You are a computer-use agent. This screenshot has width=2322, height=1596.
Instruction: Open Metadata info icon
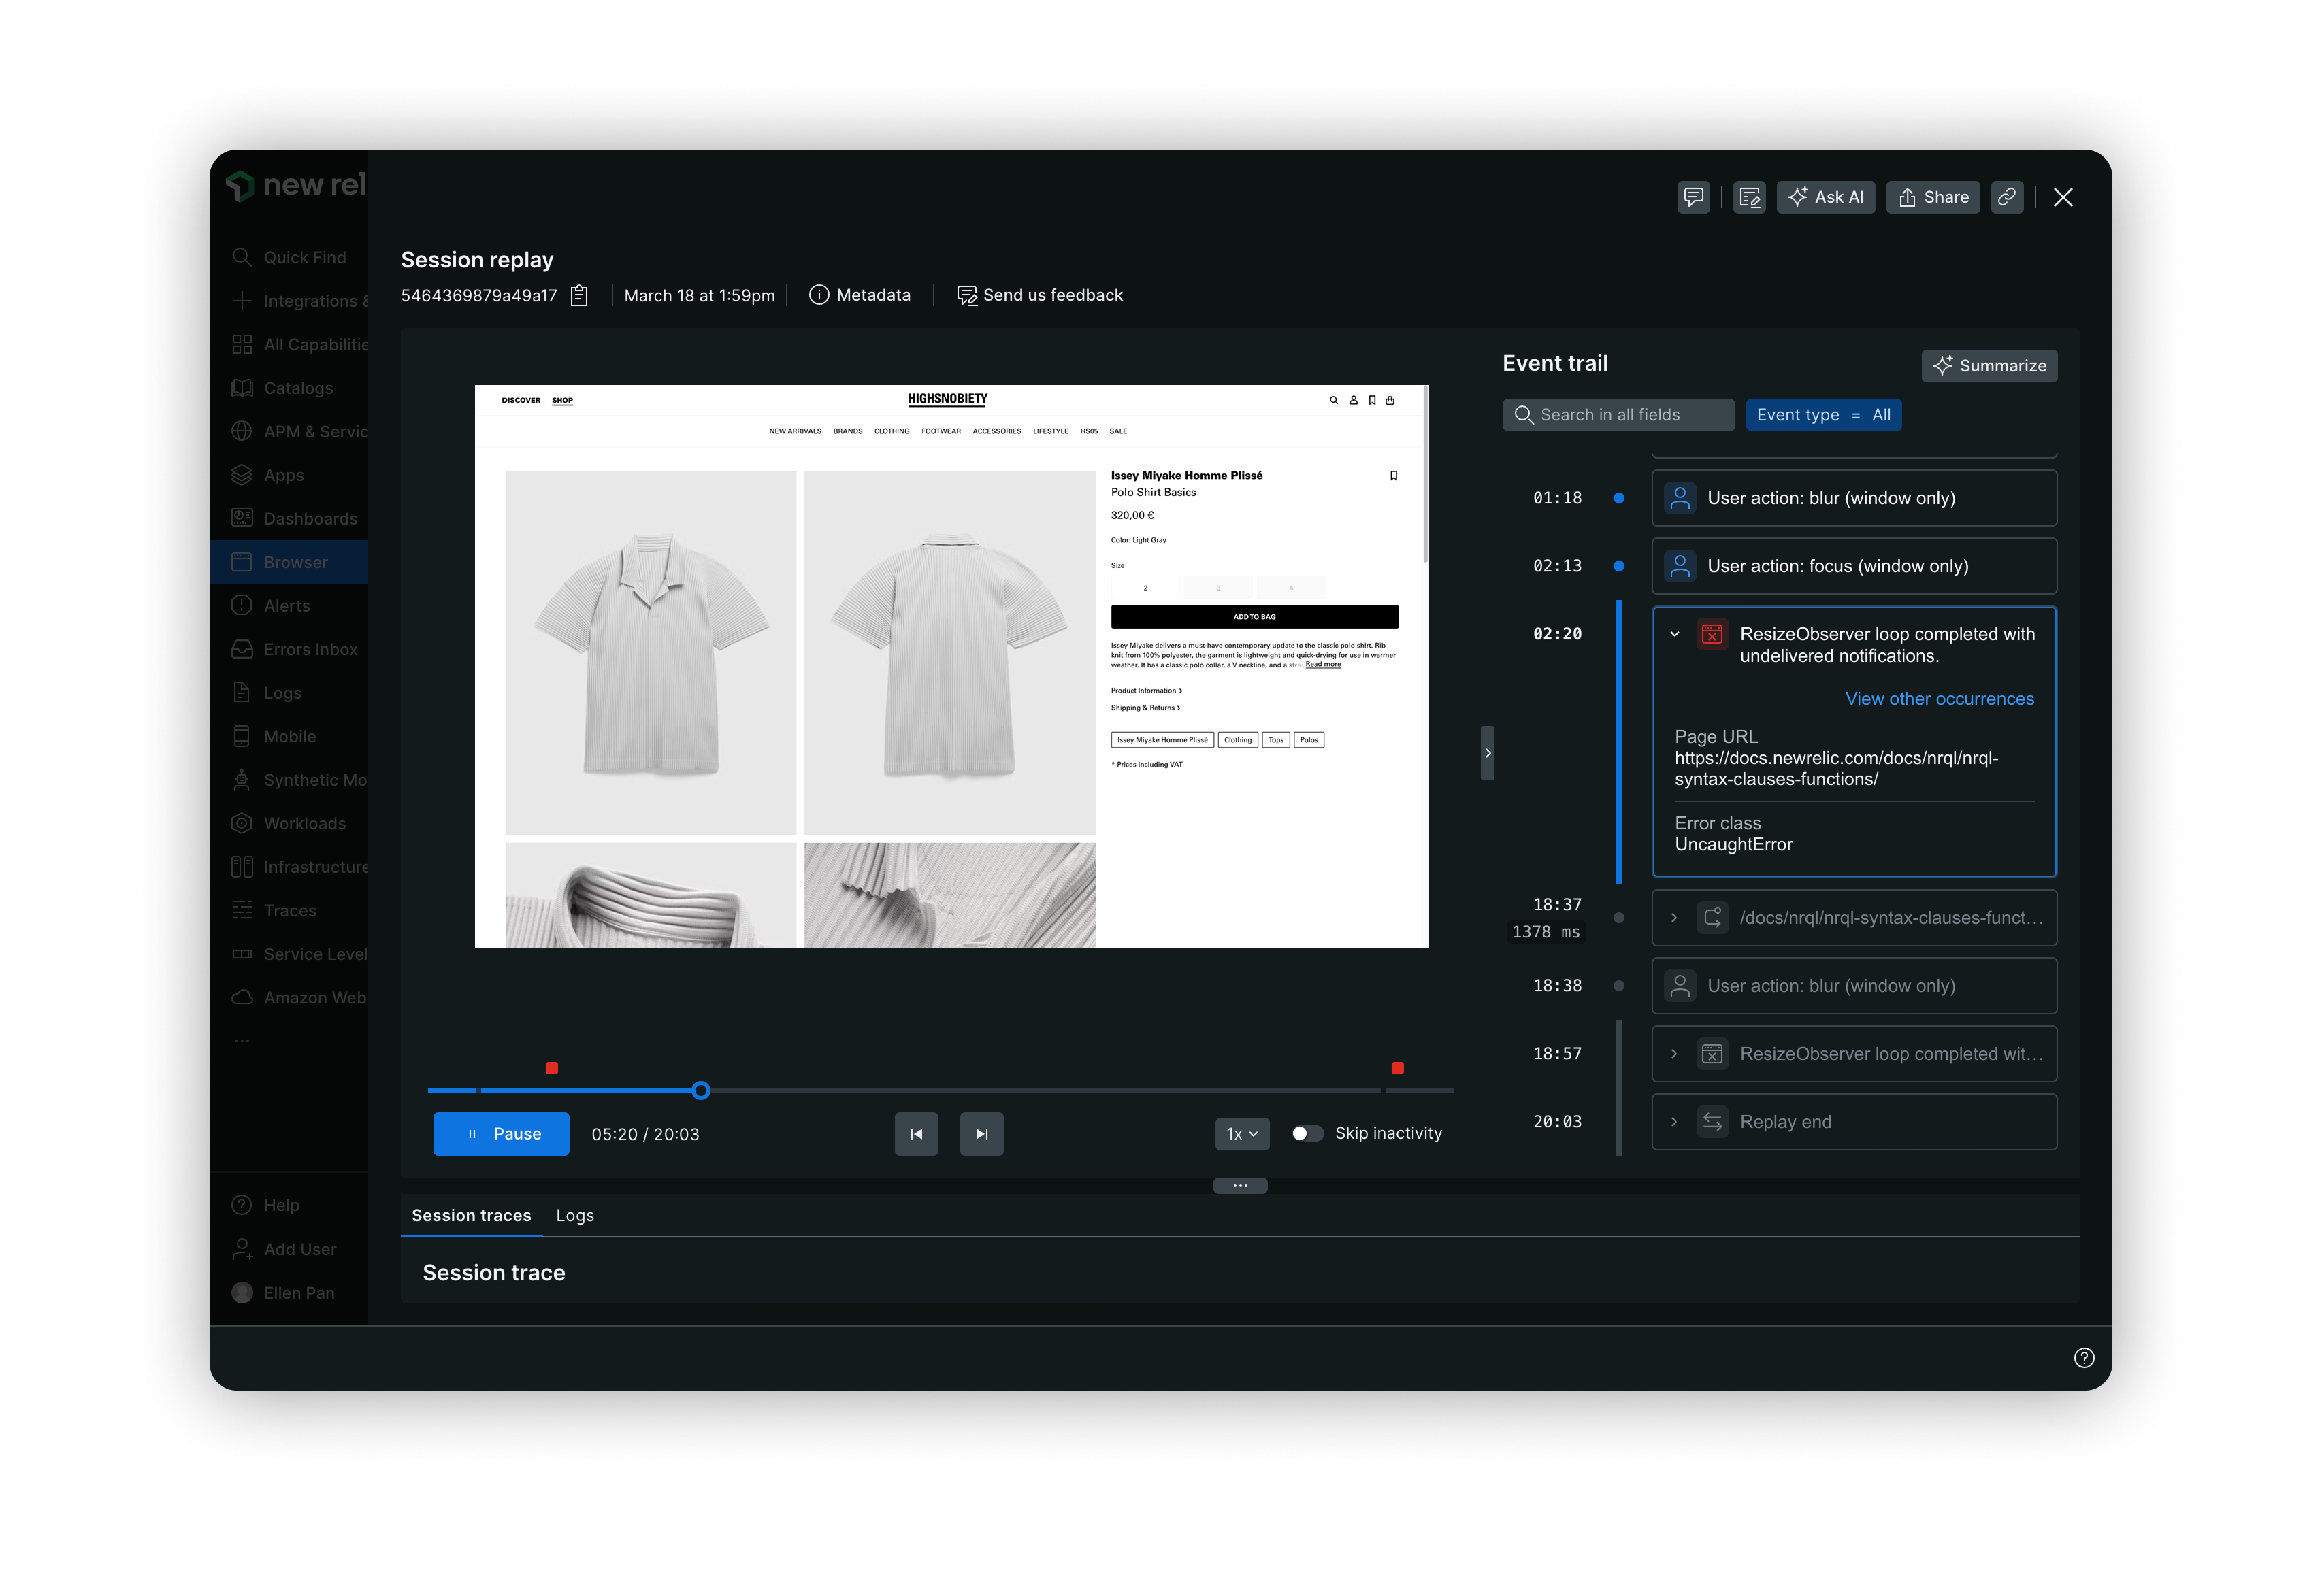(819, 295)
